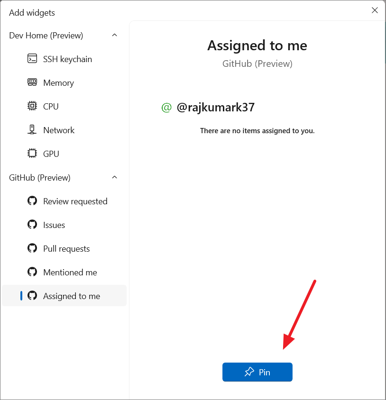This screenshot has height=400, width=386.
Task: Click the GPU chip icon
Action: [32, 153]
